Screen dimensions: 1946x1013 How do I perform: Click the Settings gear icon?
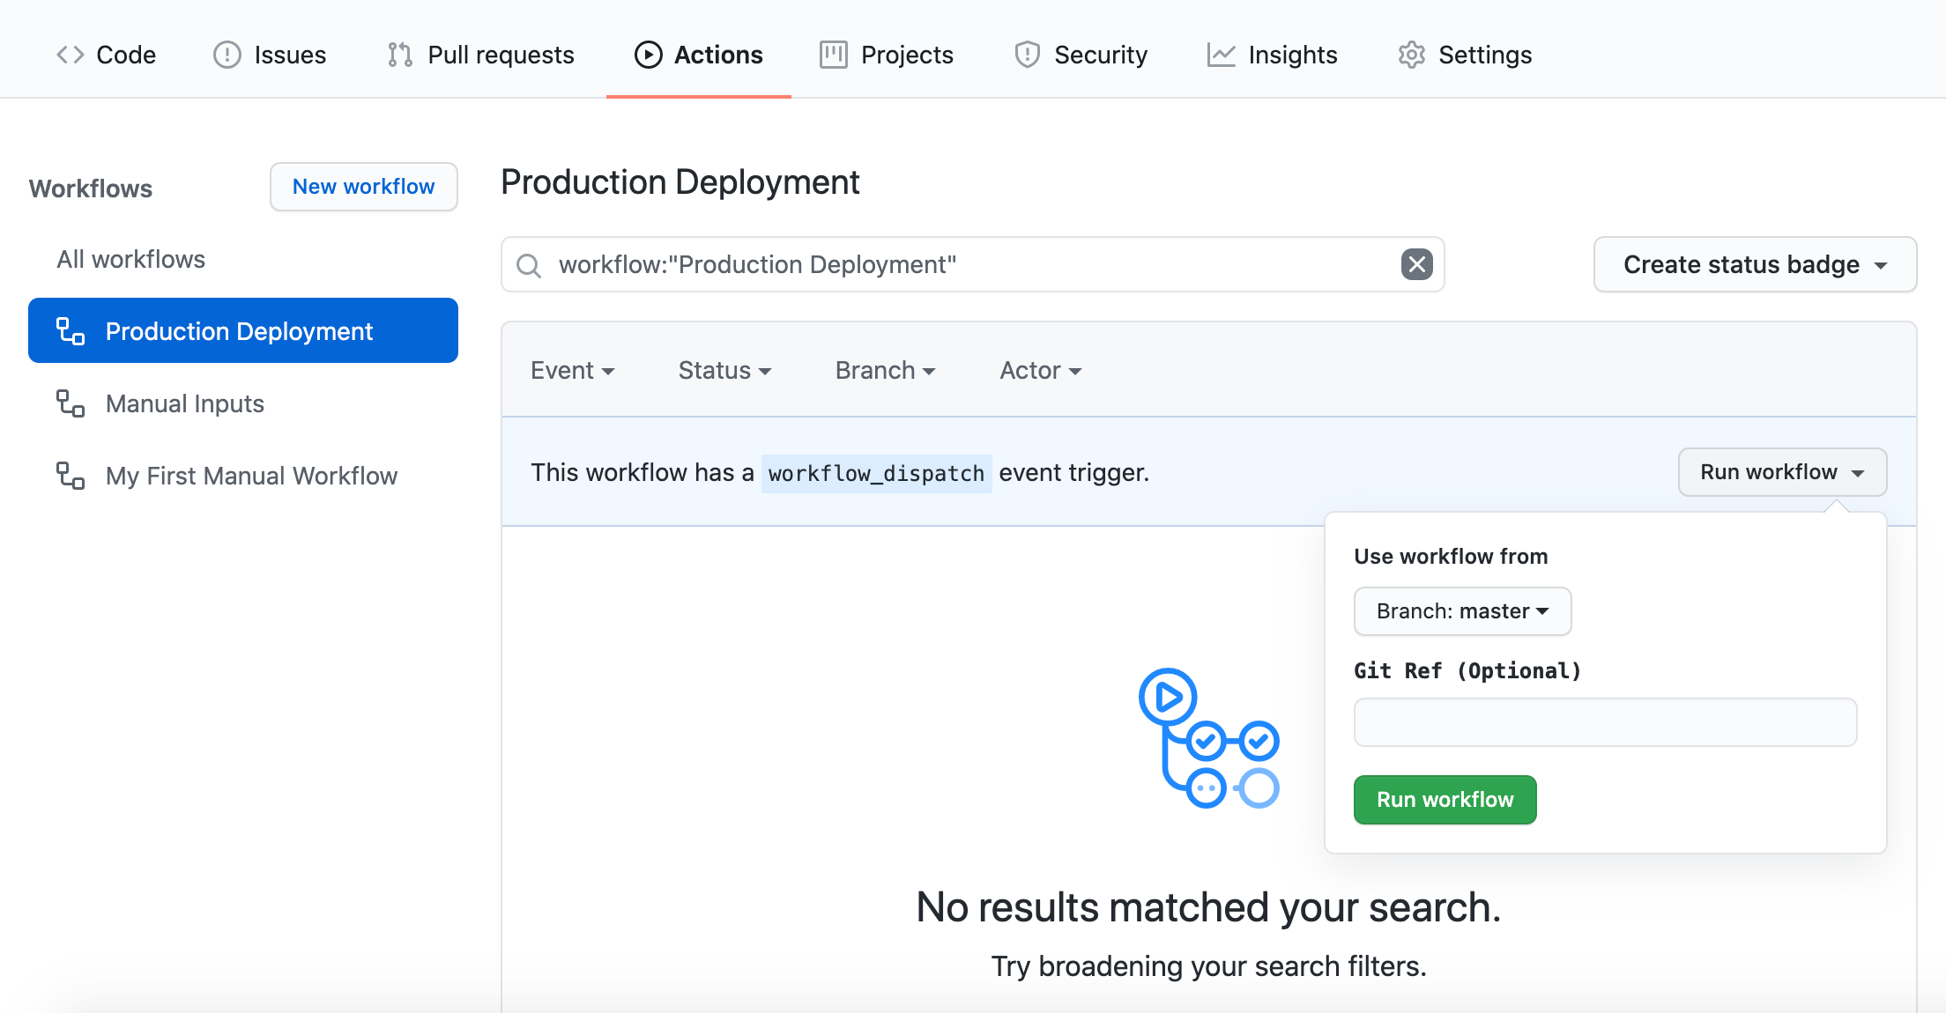[1411, 55]
